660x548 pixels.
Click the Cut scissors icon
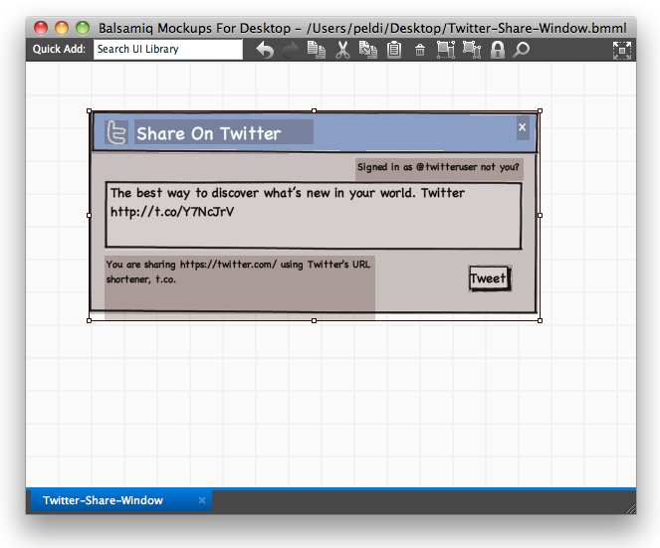[342, 50]
